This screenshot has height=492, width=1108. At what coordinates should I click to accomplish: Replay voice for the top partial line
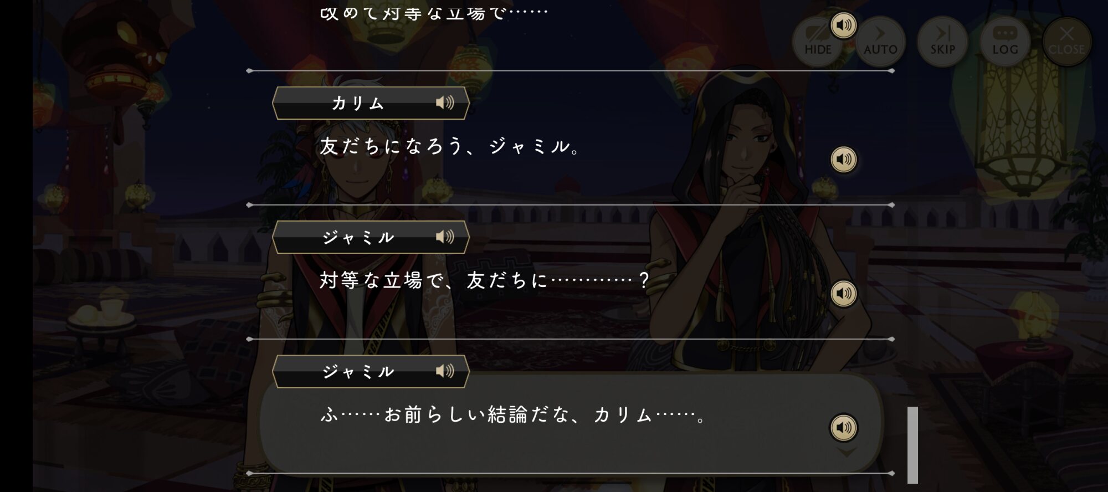(844, 25)
